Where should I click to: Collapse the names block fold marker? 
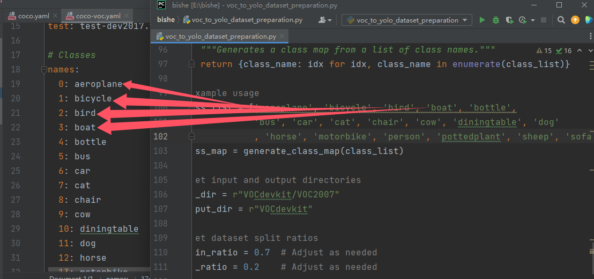(x=44, y=70)
